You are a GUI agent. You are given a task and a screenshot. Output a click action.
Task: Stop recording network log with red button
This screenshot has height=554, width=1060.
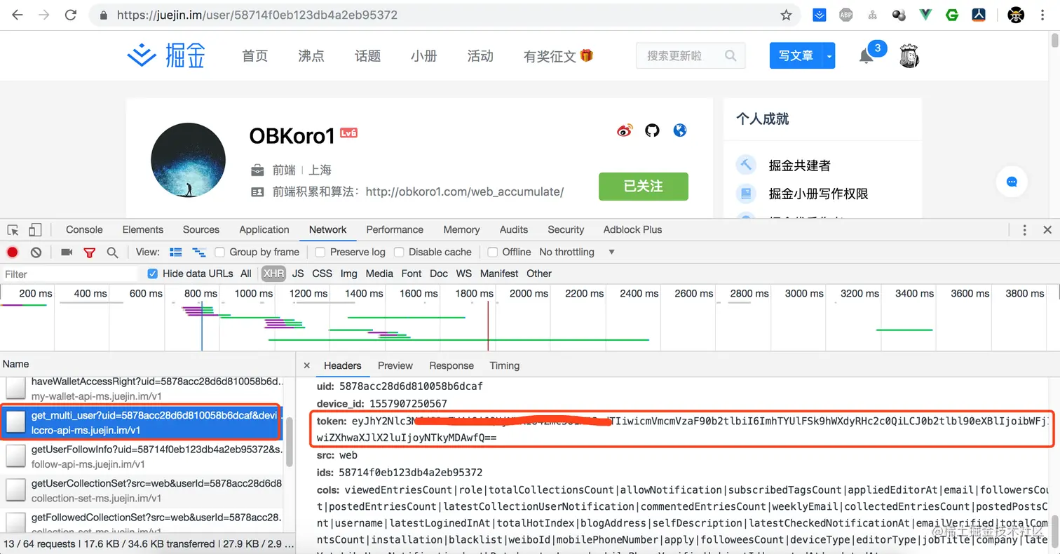coord(13,252)
